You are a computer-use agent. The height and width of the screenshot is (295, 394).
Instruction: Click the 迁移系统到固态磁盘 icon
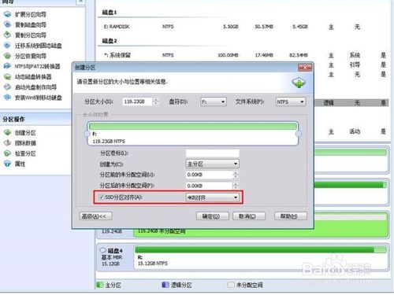(7, 46)
